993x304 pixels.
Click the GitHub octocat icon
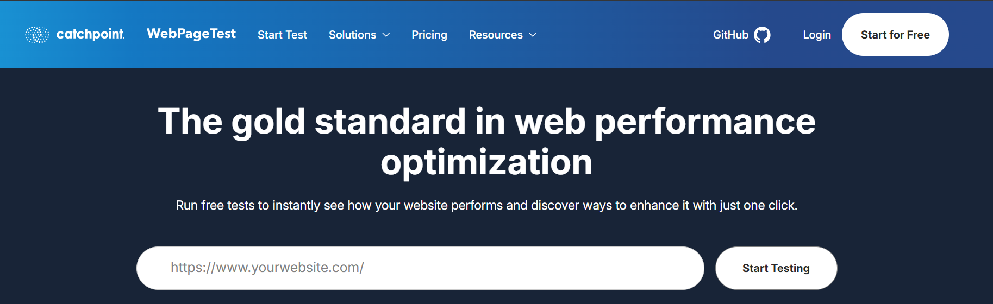[x=762, y=35]
